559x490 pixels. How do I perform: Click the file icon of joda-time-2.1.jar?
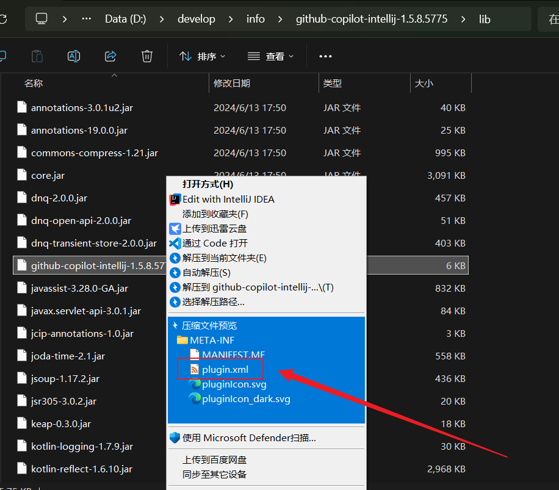tap(22, 356)
